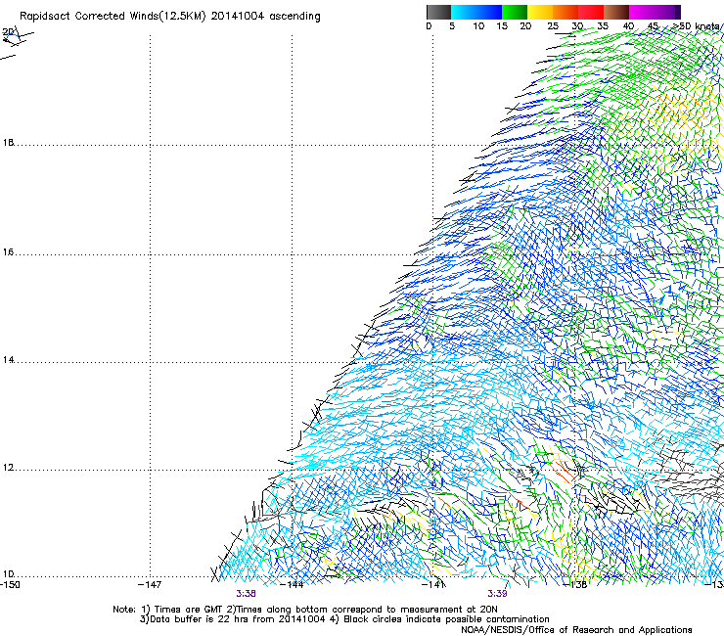This screenshot has height=636, width=724.
Task: Click the '0' legend scale label
Action: tap(429, 26)
